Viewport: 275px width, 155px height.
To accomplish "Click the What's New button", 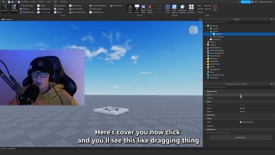I will 245,2.
